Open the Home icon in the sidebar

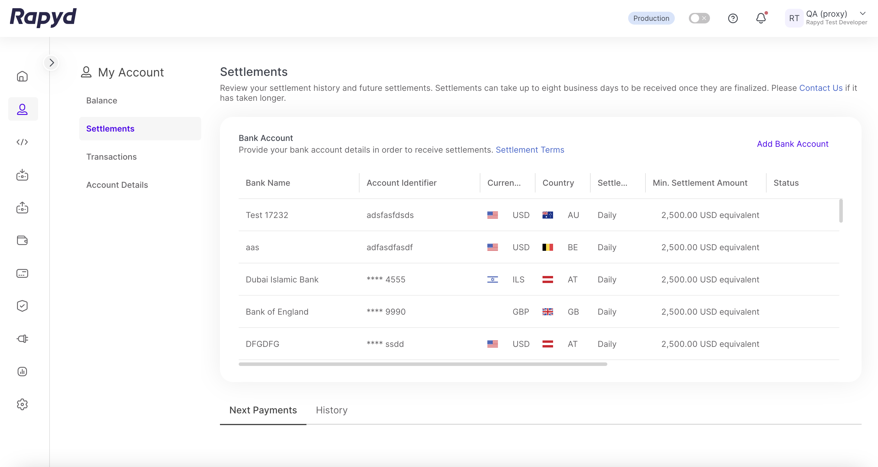[x=22, y=76]
